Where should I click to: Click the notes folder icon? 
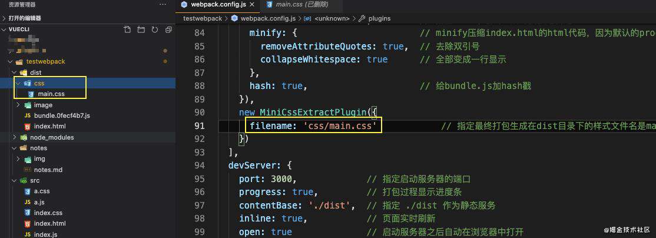coord(23,148)
